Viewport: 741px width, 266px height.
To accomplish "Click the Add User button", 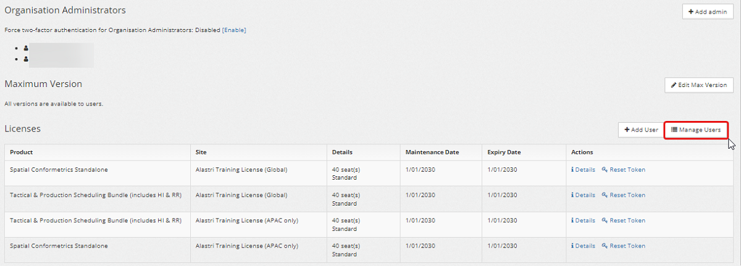I will (641, 130).
